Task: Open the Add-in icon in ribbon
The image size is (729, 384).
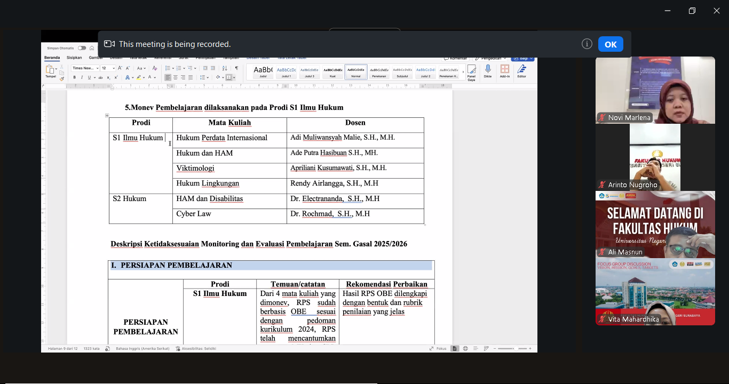Action: click(x=504, y=71)
